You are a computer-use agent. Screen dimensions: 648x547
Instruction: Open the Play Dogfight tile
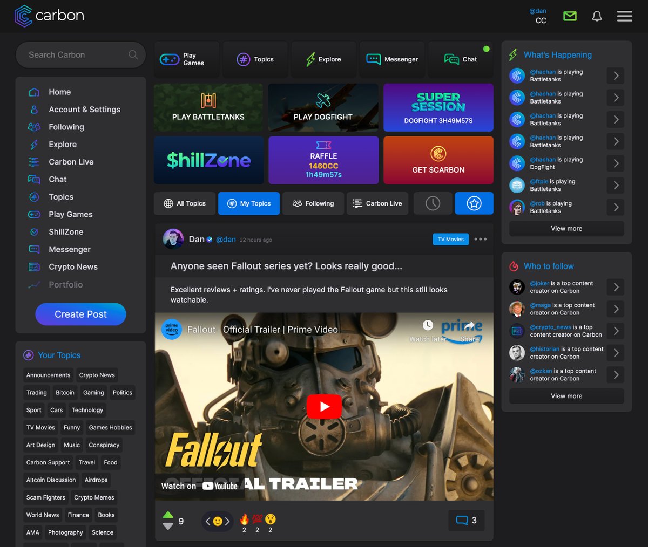[323, 107]
